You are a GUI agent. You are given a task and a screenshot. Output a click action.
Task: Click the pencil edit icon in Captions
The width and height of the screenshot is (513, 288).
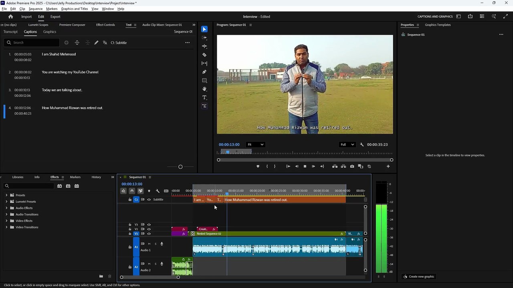pos(96,42)
